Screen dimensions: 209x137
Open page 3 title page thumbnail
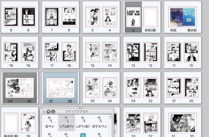(x=133, y=17)
